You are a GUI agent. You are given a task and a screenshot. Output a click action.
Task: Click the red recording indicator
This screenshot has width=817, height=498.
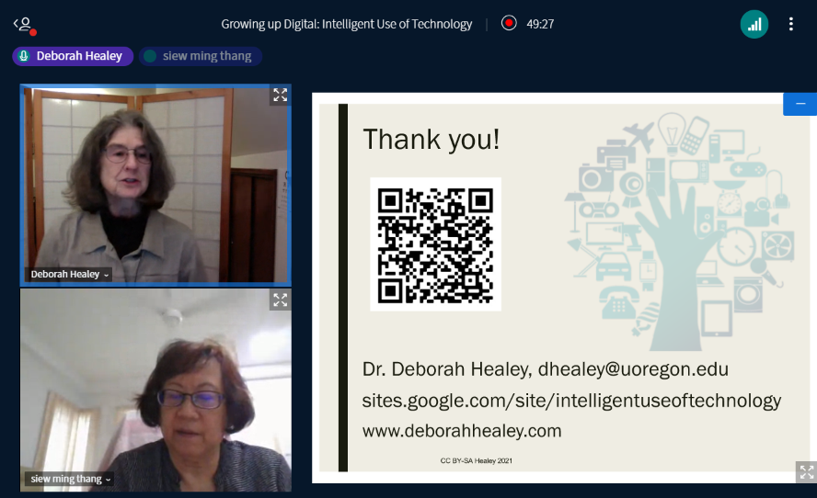(509, 23)
